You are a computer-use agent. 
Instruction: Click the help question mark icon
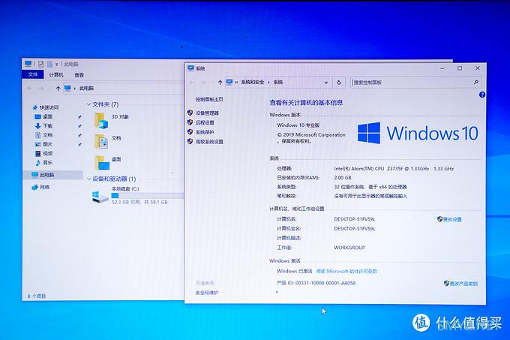point(482,95)
